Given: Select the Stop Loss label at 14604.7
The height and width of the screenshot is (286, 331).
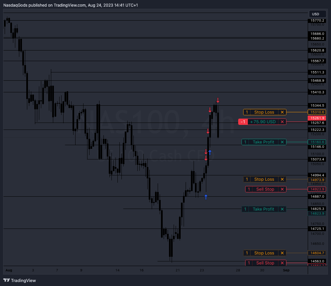Looking at the screenshot, I should tap(264, 253).
